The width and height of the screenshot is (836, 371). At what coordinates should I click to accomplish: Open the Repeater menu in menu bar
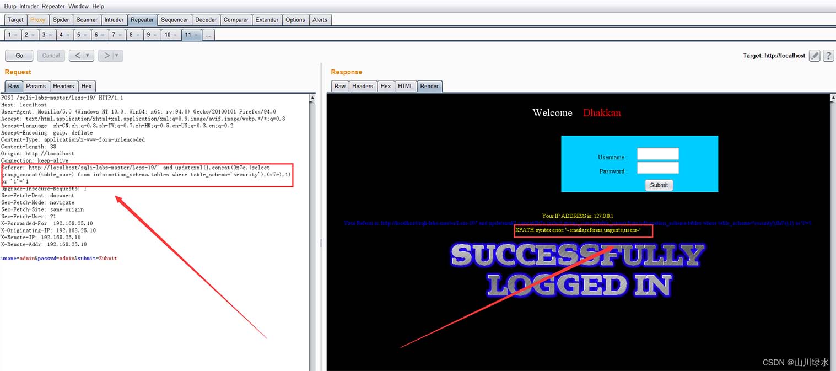click(x=53, y=6)
